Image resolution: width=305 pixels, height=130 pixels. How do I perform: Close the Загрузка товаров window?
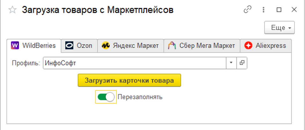294,10
